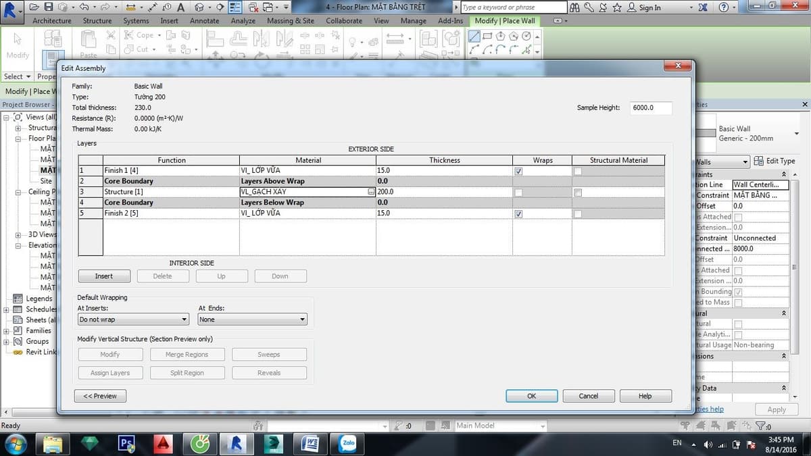Toggle Wraps checkbox for Structure [1] row
Image resolution: width=811 pixels, height=456 pixels.
[x=518, y=193]
